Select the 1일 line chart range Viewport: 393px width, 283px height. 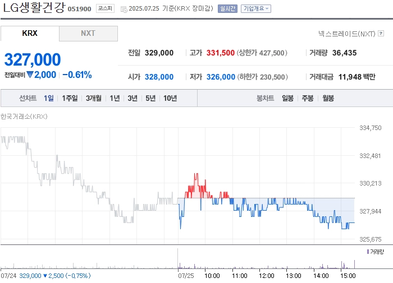[x=49, y=98]
